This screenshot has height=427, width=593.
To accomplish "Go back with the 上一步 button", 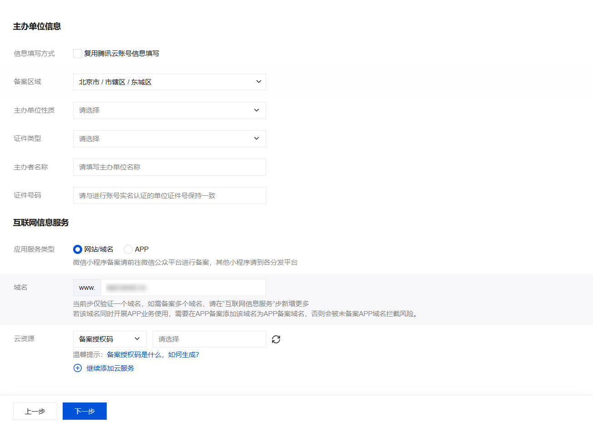I will pyautogui.click(x=35, y=411).
